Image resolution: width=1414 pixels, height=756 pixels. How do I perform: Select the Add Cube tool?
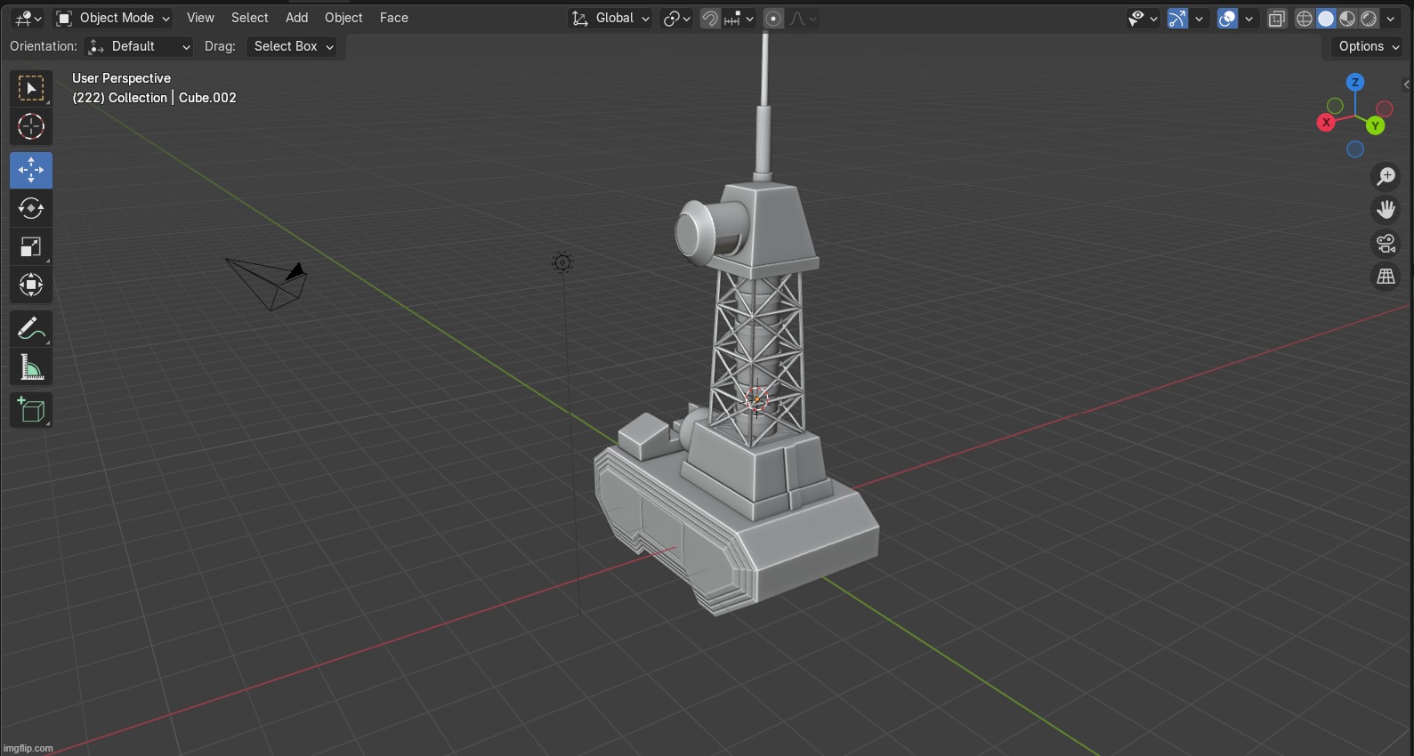(x=31, y=410)
